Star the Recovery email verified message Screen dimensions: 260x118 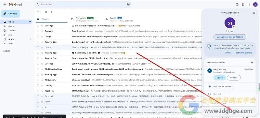coord(42,37)
